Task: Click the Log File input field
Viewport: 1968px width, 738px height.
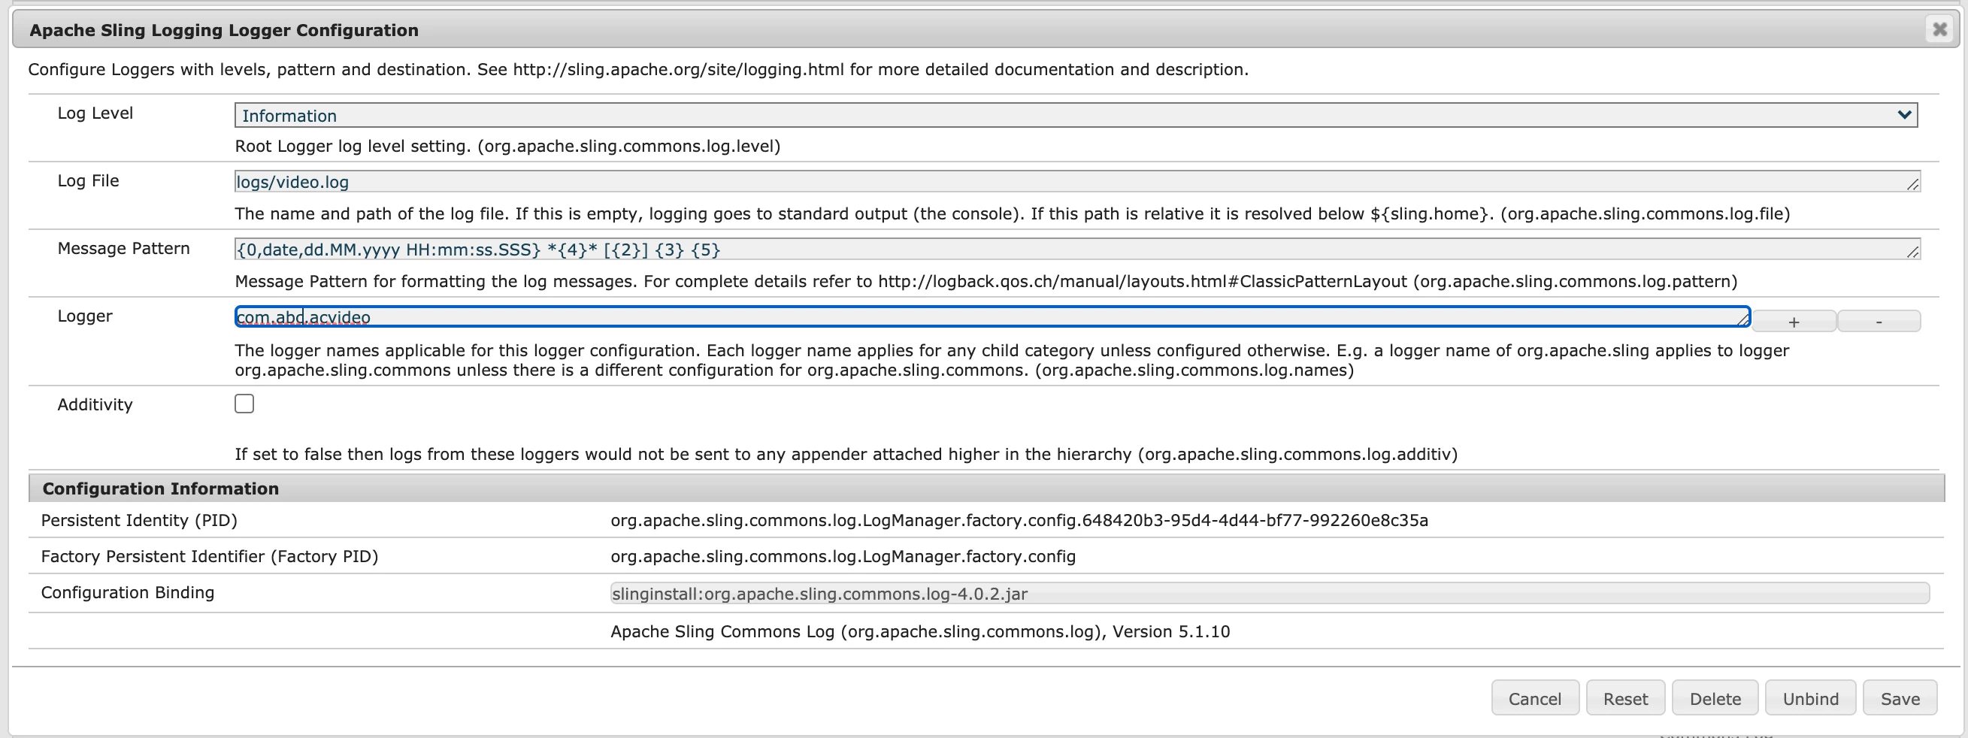Action: (1077, 182)
